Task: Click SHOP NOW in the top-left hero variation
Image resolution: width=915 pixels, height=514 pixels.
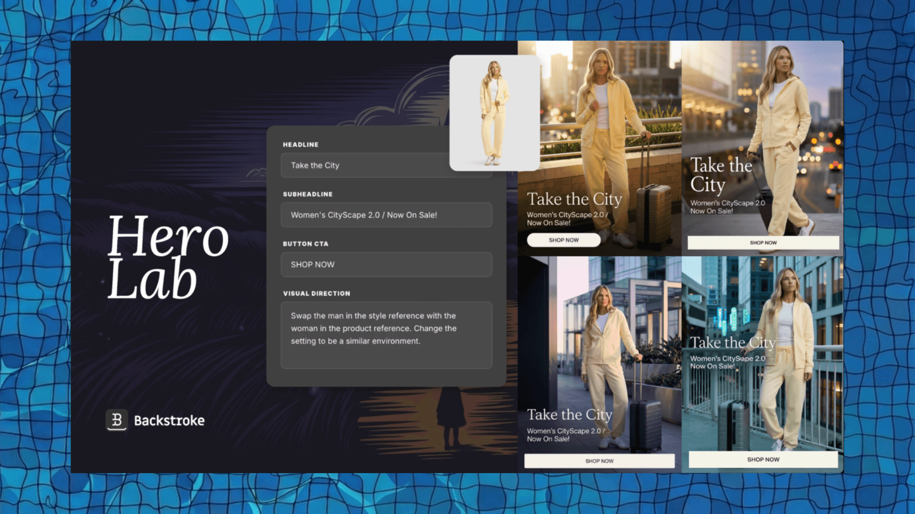Action: 564,240
